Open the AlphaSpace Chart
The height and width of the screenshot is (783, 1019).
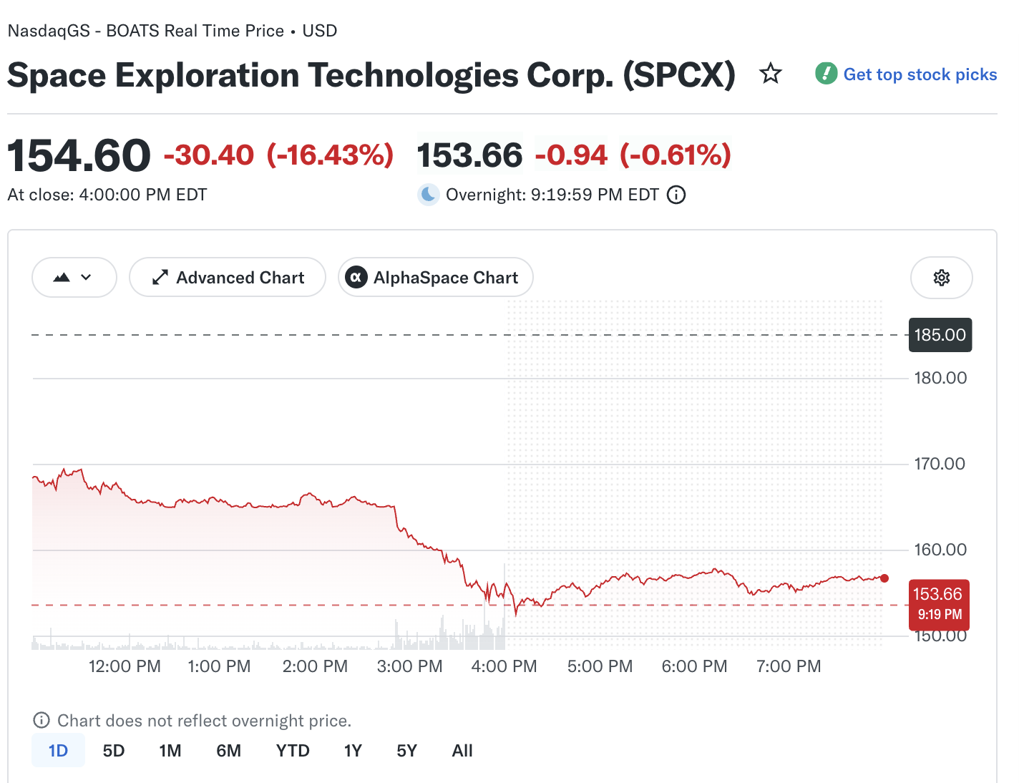[x=436, y=278]
